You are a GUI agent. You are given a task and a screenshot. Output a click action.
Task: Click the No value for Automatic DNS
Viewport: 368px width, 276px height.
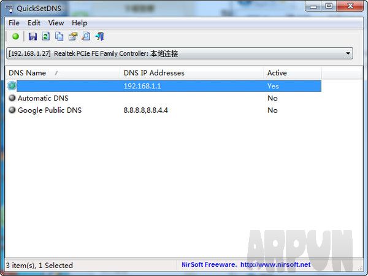click(x=272, y=98)
